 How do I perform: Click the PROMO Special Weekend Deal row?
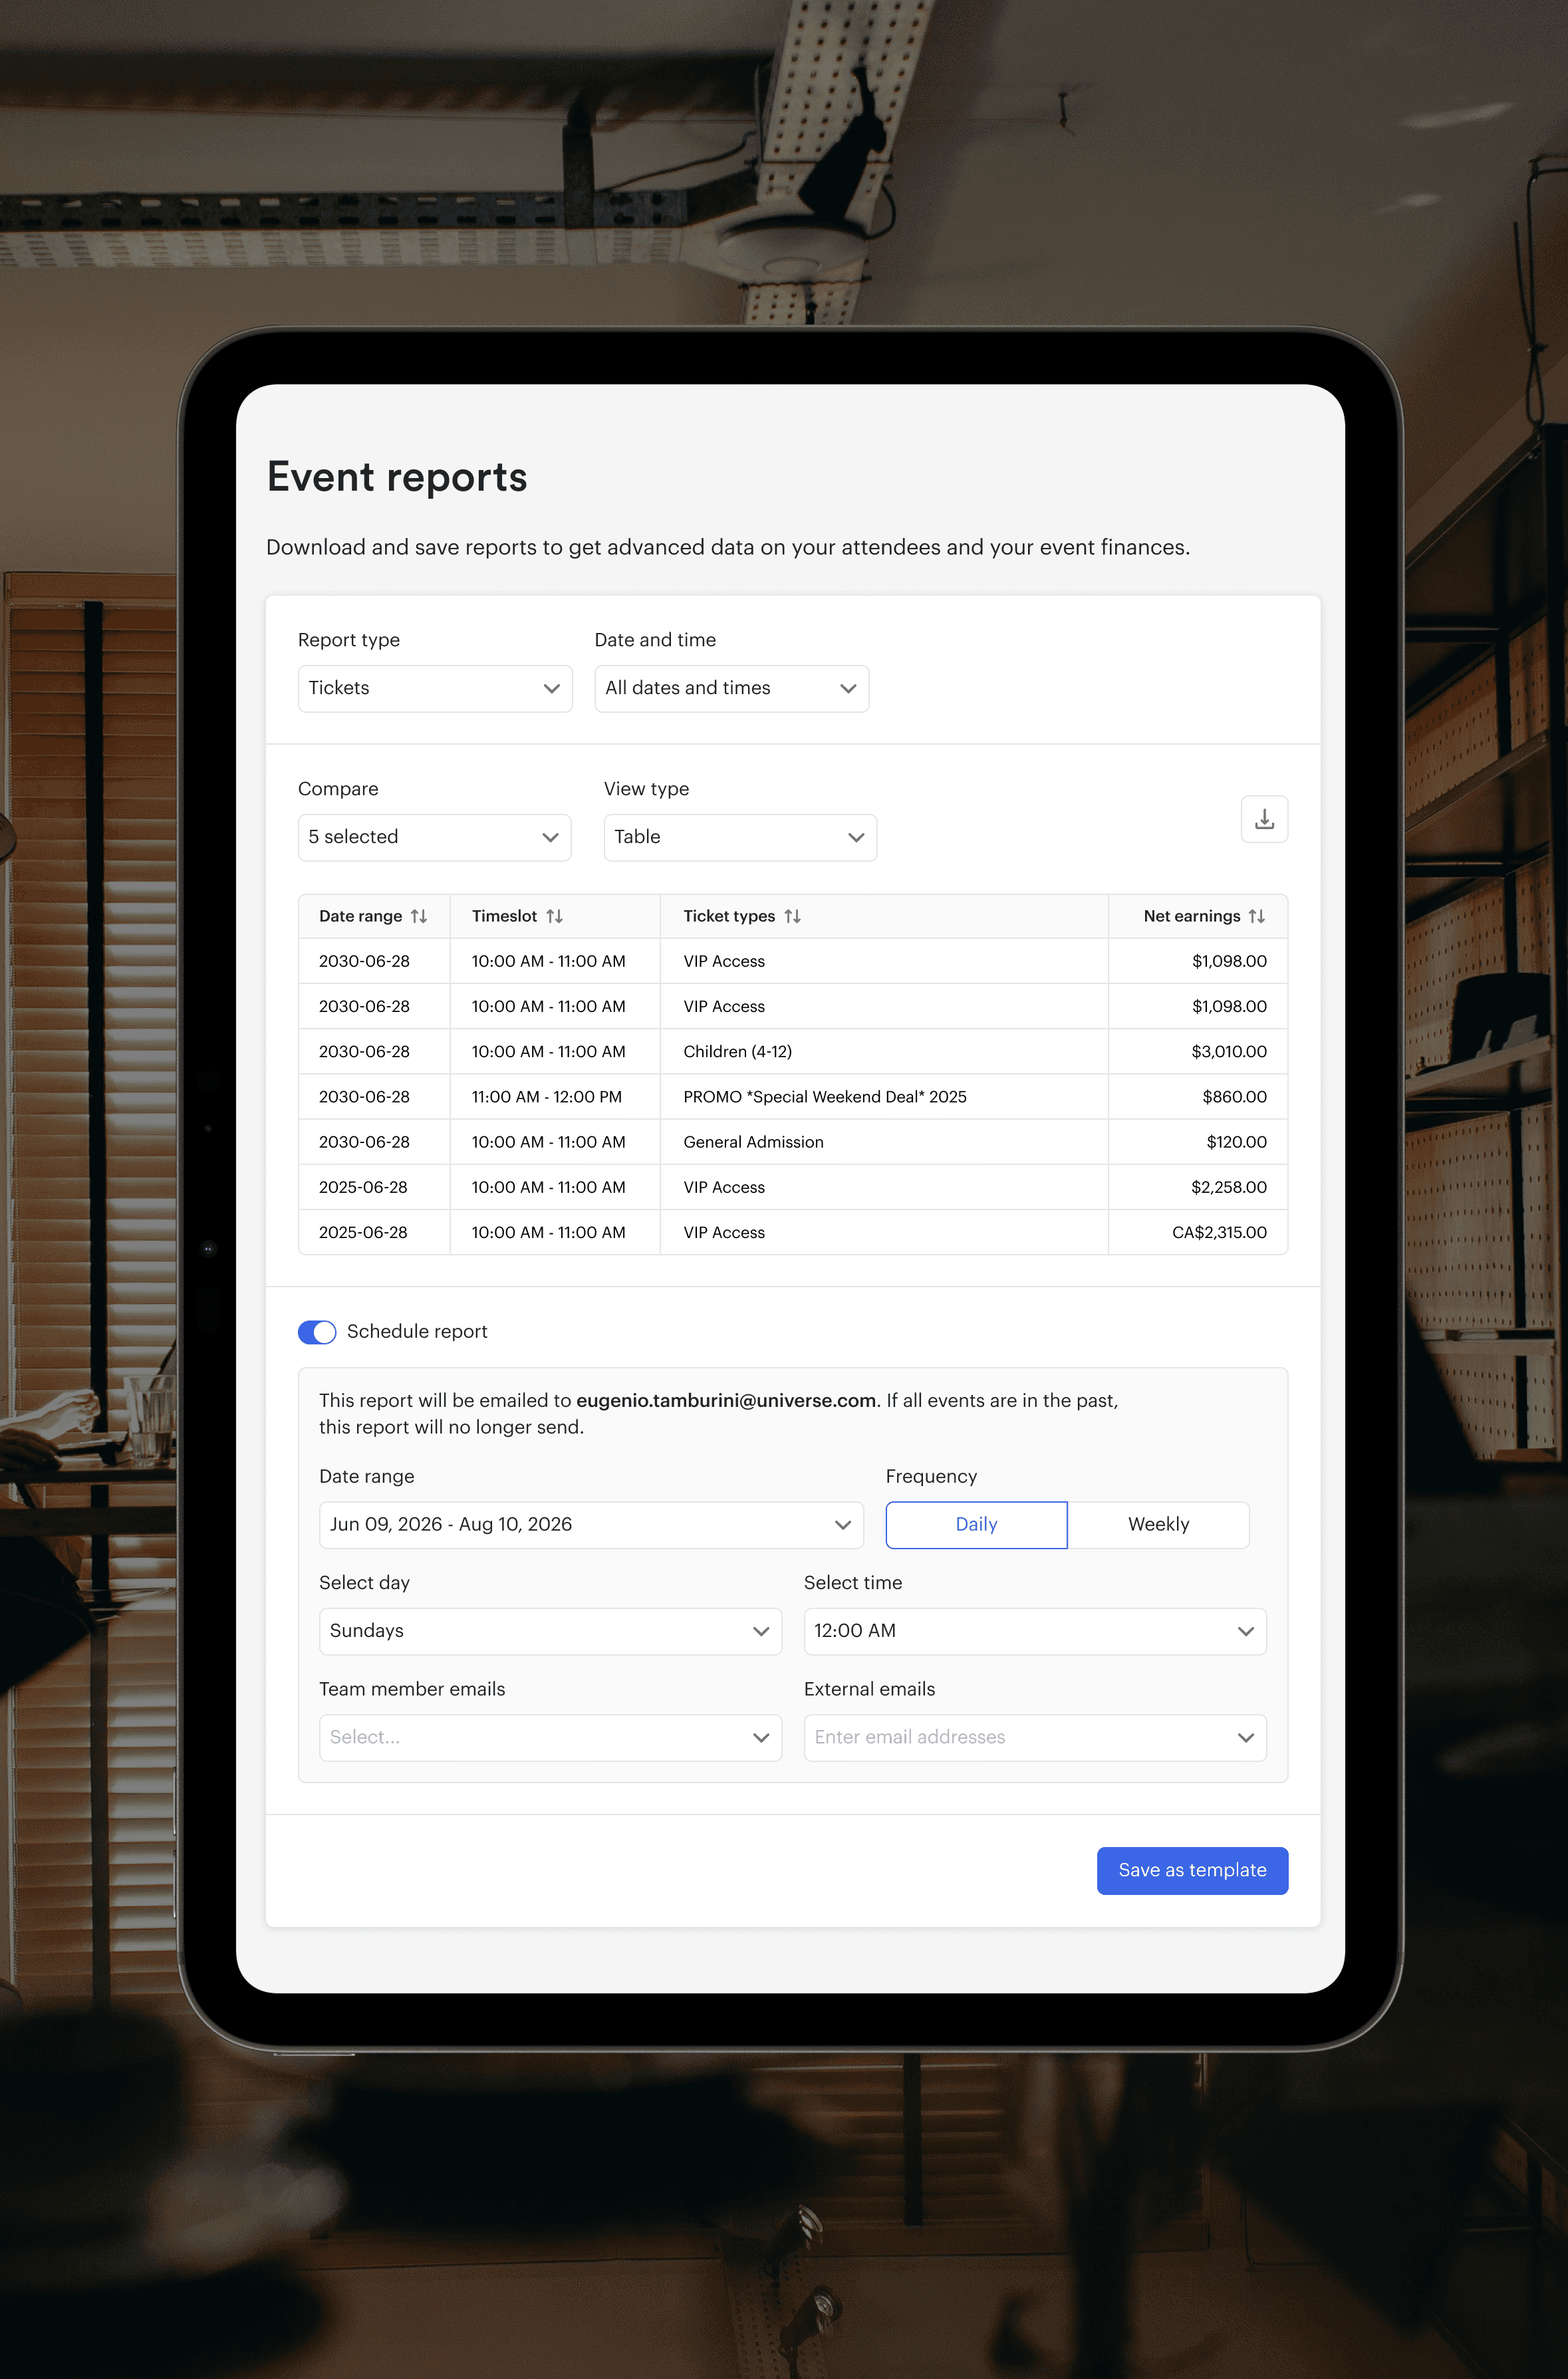(x=824, y=1098)
